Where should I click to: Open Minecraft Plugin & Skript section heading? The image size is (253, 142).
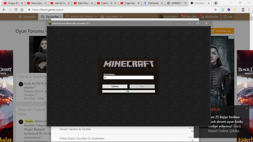click(x=32, y=112)
